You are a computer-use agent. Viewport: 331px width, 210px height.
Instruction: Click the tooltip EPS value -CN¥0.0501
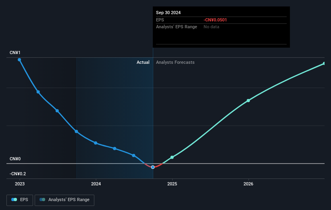(215, 20)
